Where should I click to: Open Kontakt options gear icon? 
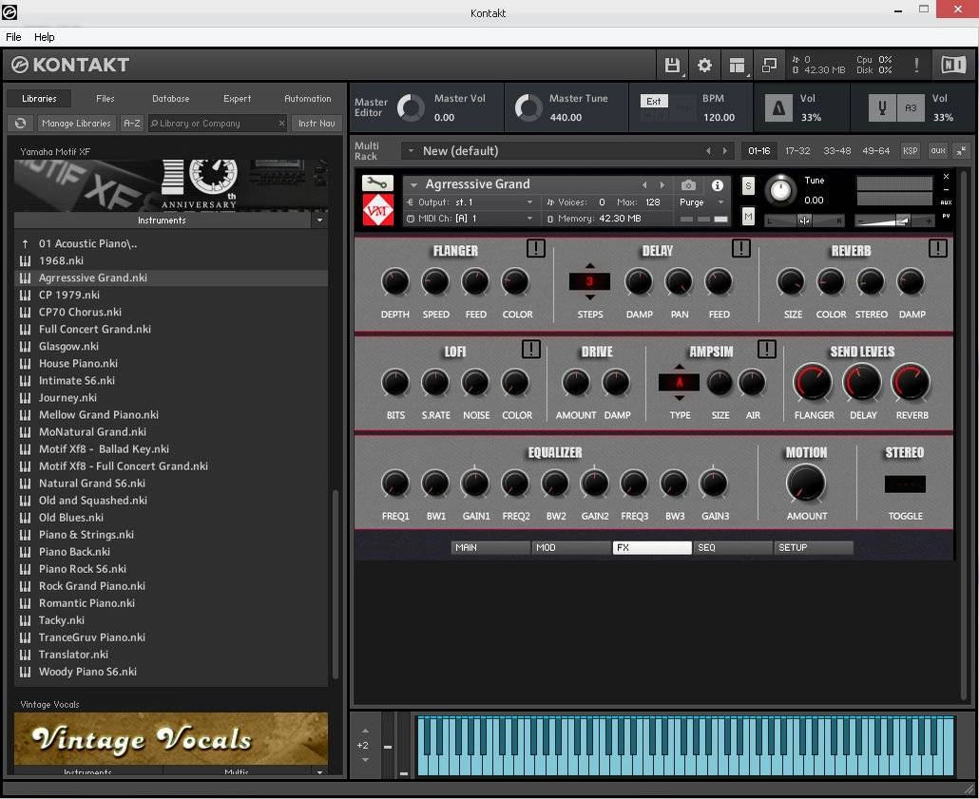pyautogui.click(x=704, y=65)
